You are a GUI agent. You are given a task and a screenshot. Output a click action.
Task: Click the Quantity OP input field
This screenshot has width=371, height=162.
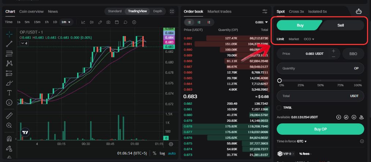click(320, 68)
